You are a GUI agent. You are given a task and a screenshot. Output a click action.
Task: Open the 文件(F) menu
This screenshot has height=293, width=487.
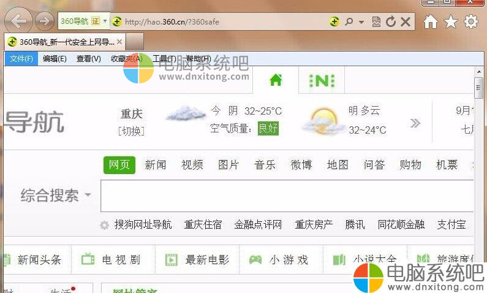21,58
